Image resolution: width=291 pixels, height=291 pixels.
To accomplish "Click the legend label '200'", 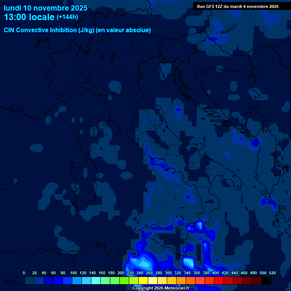I will click(121, 273).
